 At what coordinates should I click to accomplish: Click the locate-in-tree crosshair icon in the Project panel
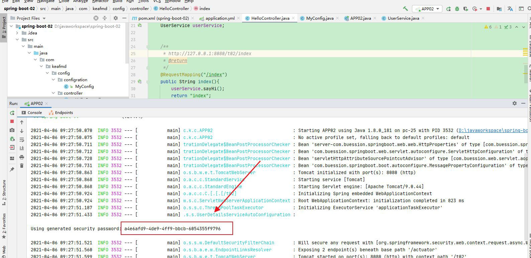96,18
